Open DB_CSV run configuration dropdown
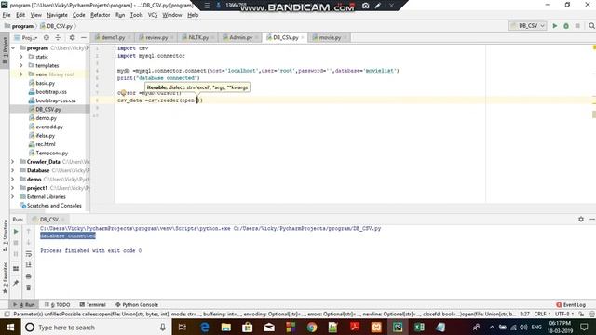This screenshot has height=335, width=596. [528, 26]
